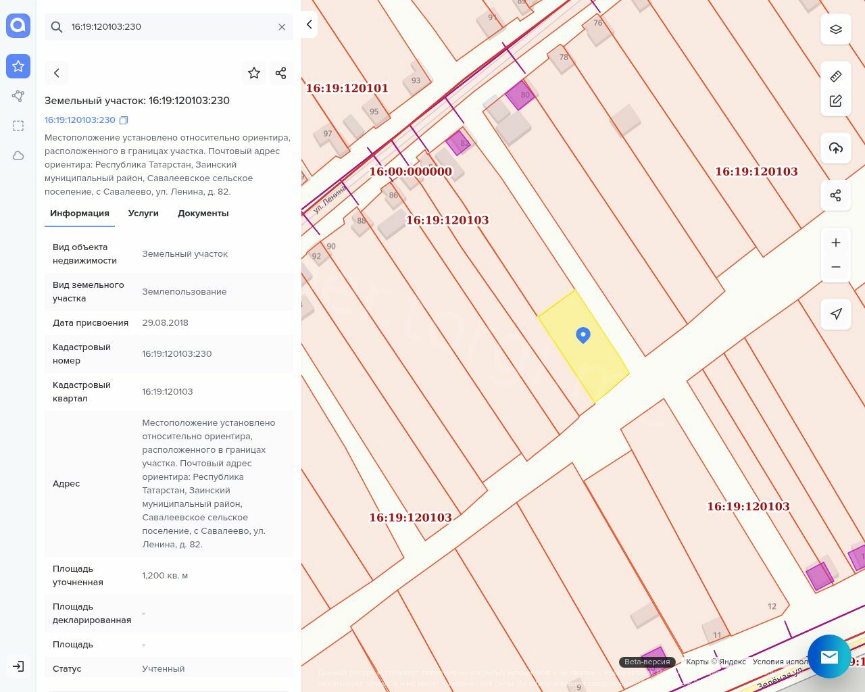Collapse the left information panel
The image size is (865, 692).
point(309,25)
